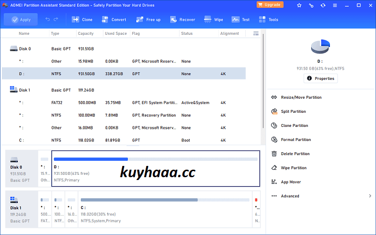The height and width of the screenshot is (235, 376).
Task: Click the Alignment column header
Action: [229, 33]
